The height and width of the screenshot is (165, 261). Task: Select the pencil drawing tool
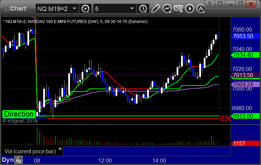tap(155, 9)
